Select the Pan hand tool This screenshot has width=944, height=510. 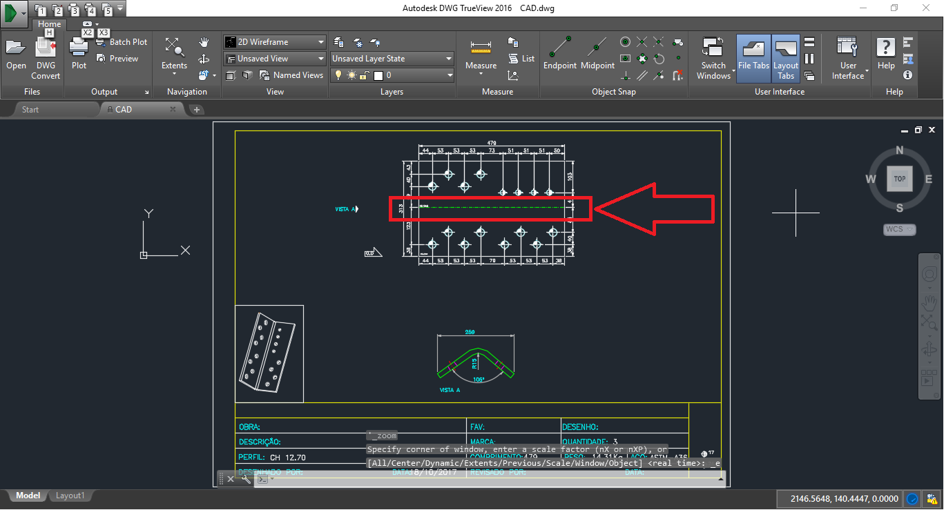pyautogui.click(x=204, y=43)
